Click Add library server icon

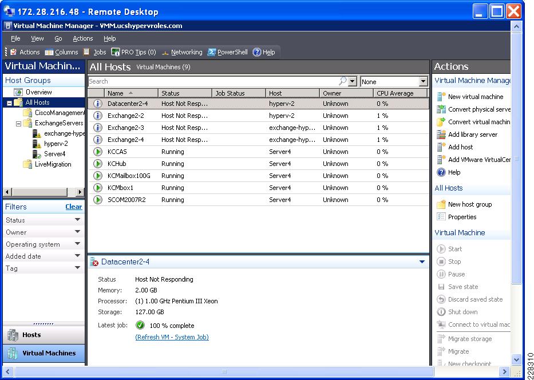pyautogui.click(x=441, y=134)
